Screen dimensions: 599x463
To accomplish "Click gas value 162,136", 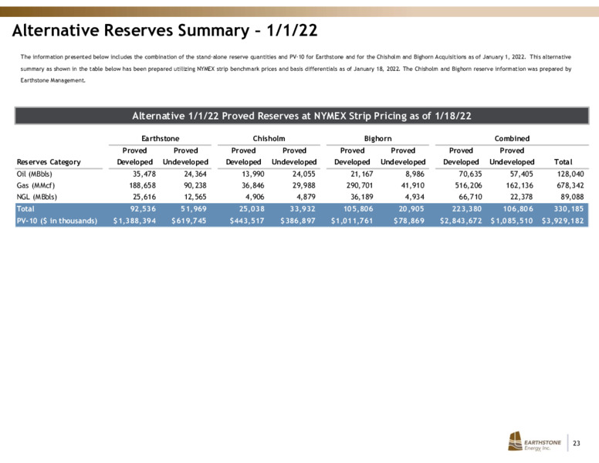I will click(519, 186).
